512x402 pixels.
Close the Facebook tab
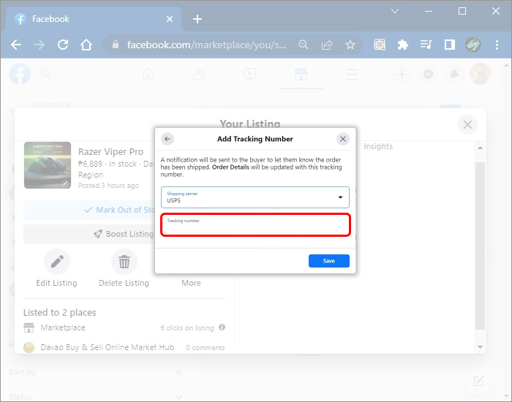(x=170, y=19)
